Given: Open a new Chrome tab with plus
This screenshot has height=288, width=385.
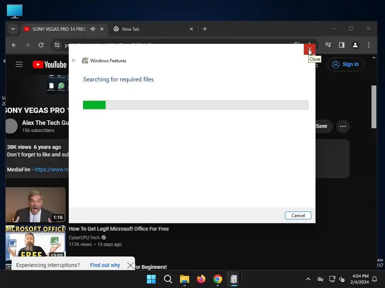Looking at the screenshot, I should tap(205, 29).
